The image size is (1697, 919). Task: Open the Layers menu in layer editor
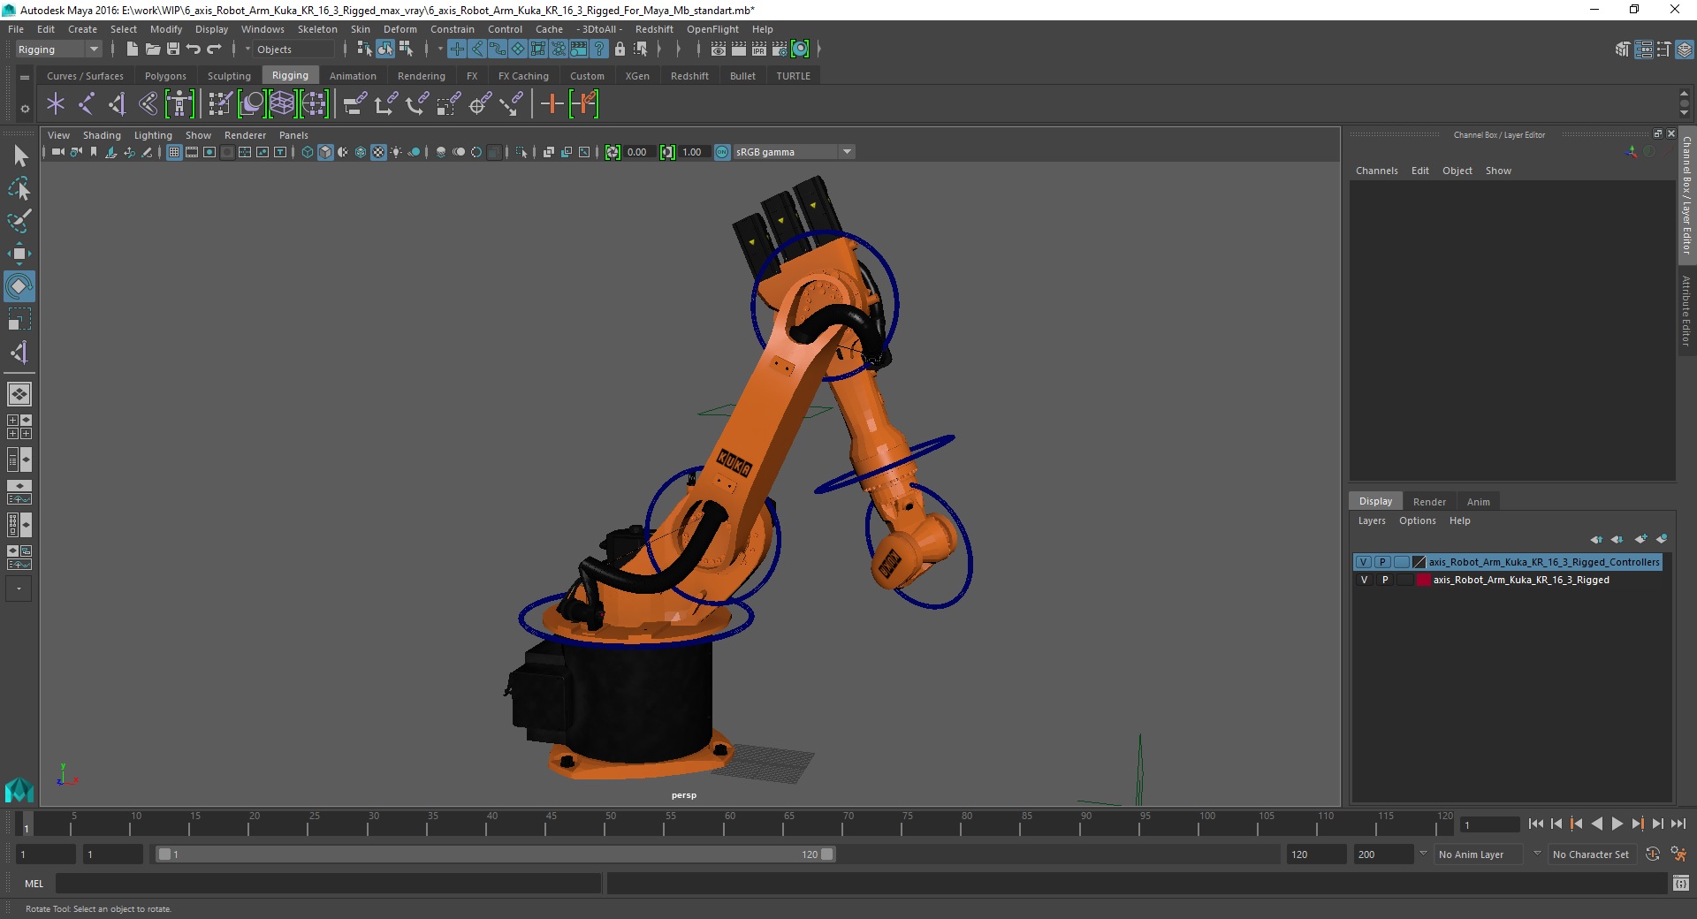tap(1372, 520)
